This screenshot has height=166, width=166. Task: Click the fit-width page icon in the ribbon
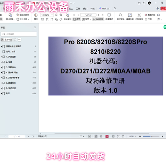52,19
